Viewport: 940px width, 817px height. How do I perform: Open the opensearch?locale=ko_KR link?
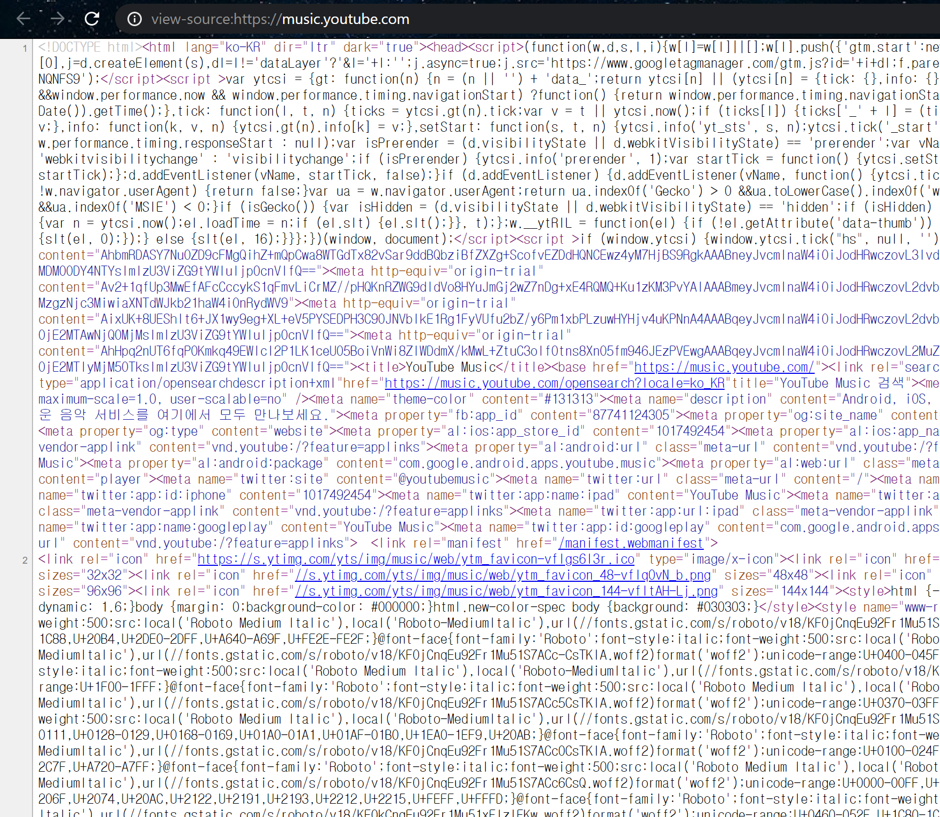click(555, 383)
